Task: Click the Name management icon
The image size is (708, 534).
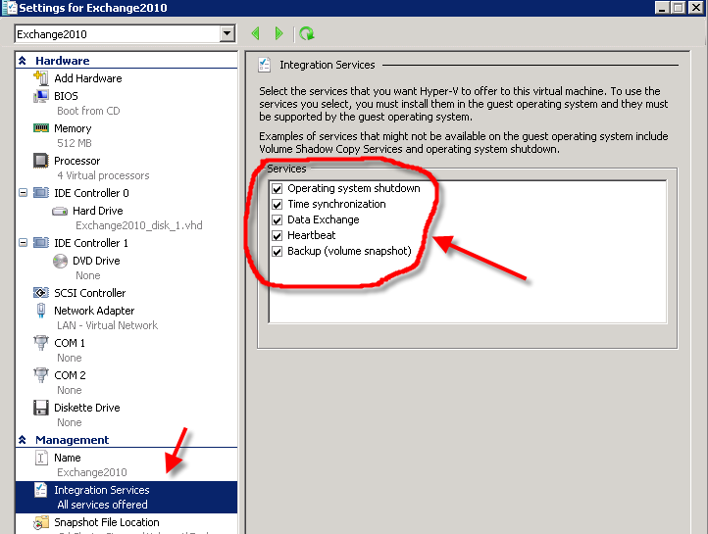Action: 40,458
